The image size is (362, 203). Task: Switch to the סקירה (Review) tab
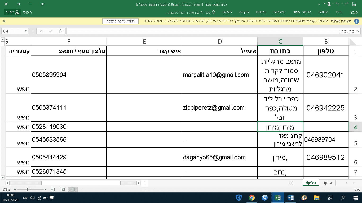click(x=244, y=12)
